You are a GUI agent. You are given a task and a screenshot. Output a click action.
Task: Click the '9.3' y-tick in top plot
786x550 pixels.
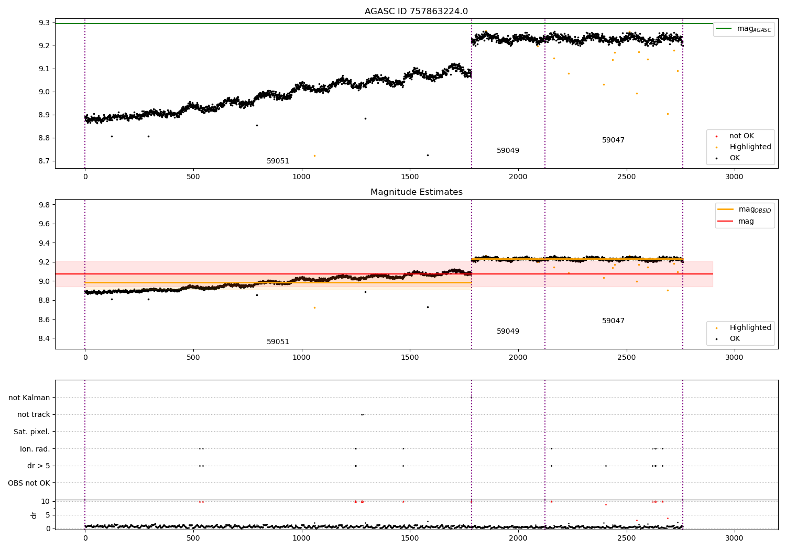[45, 23]
